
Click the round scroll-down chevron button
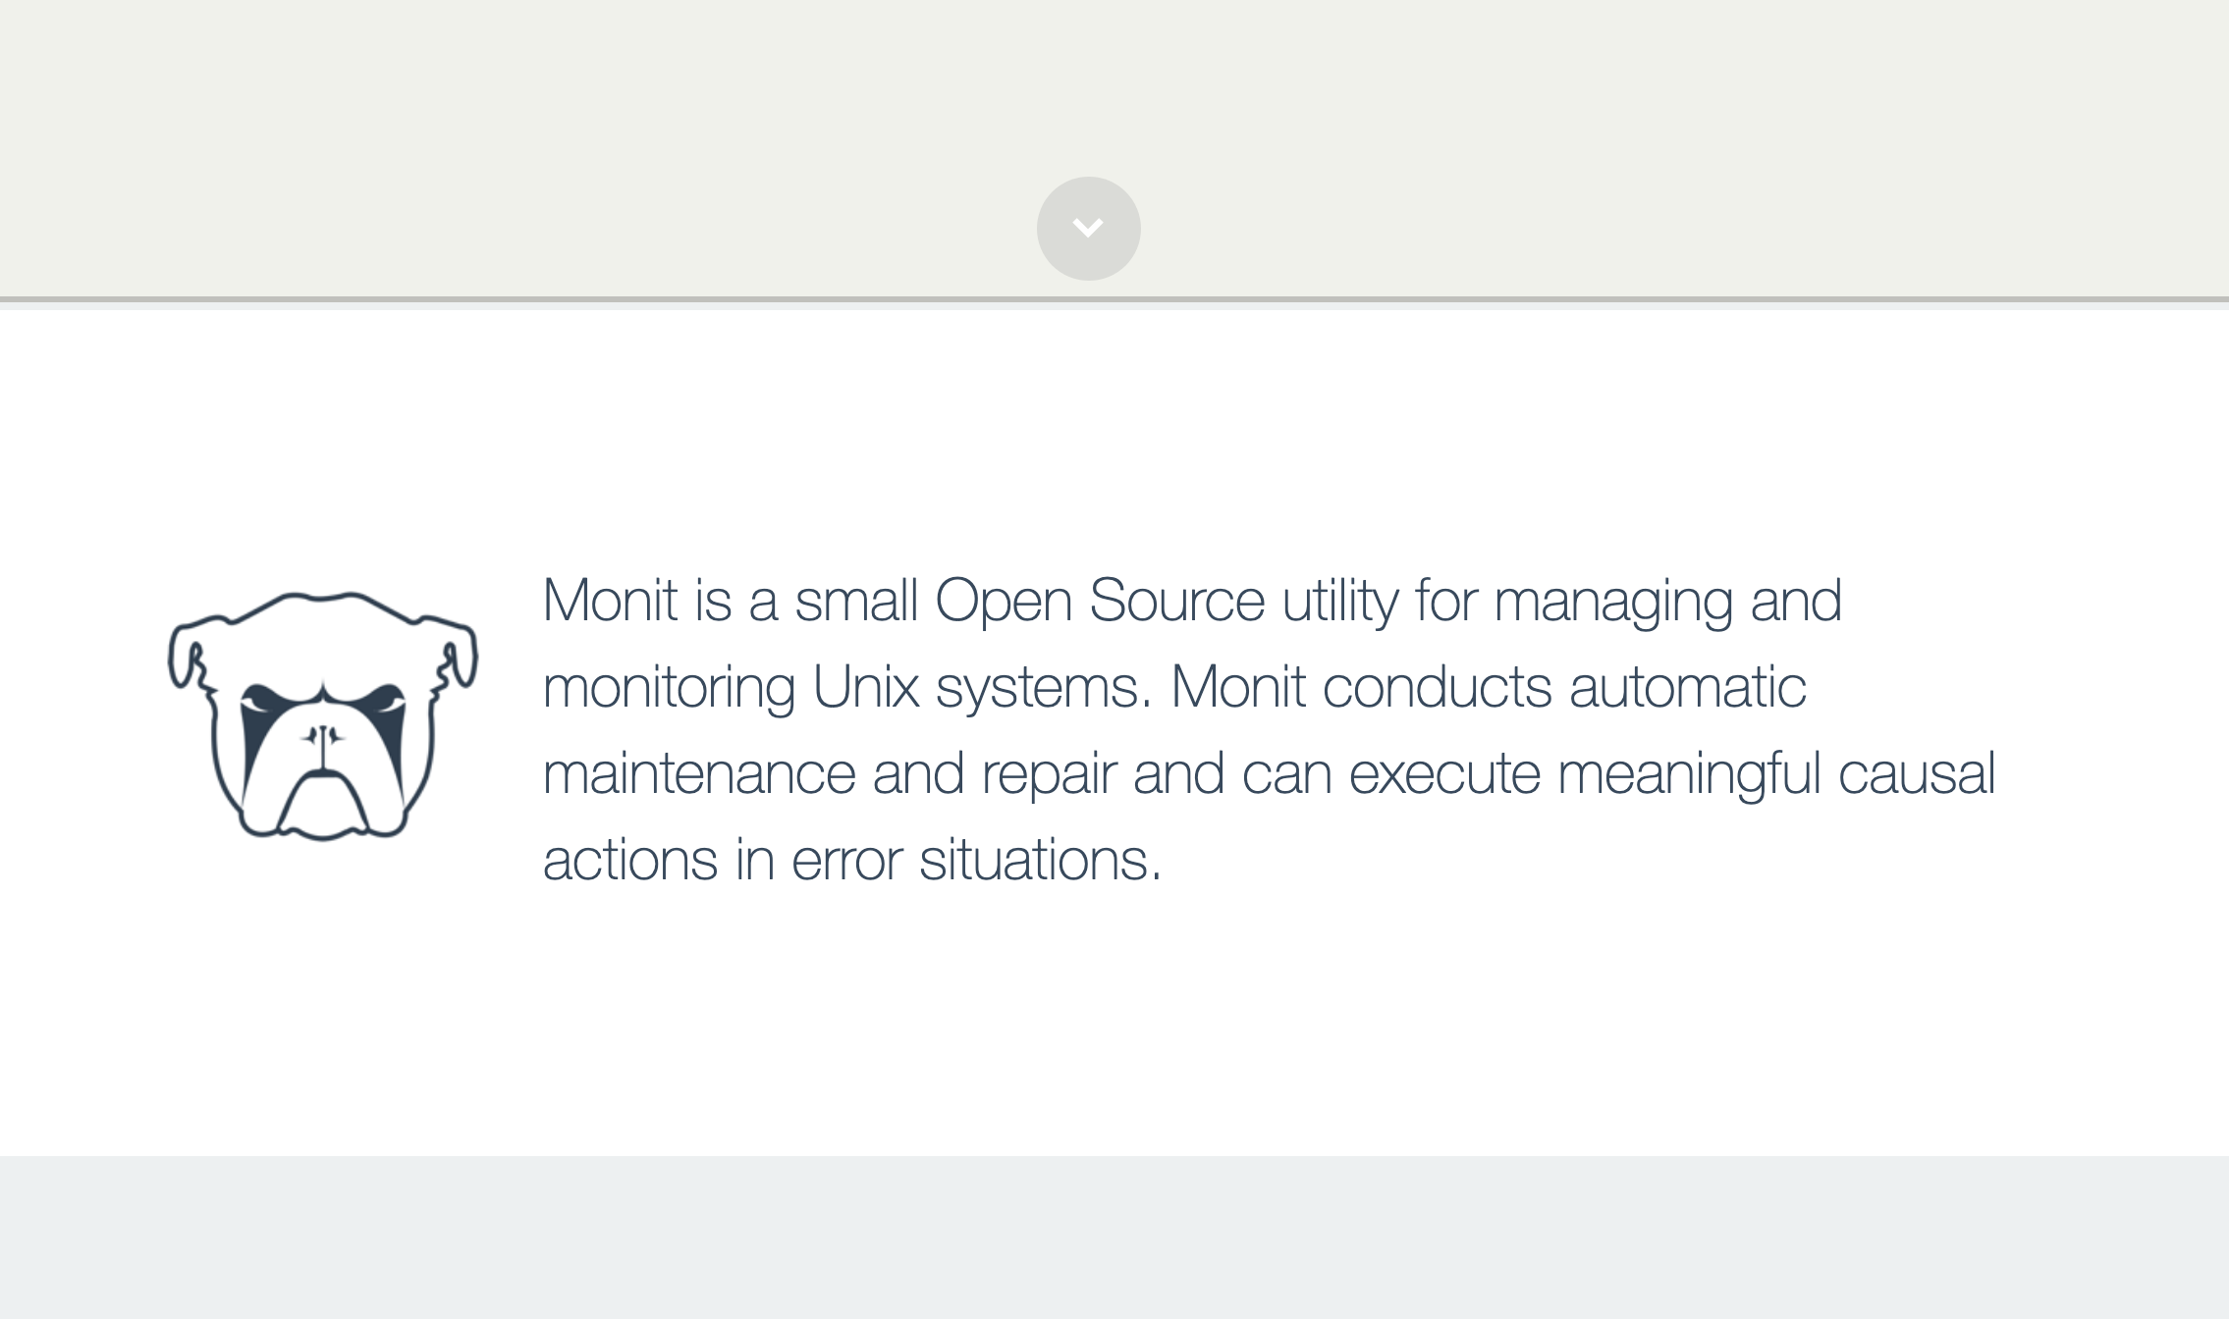(1088, 229)
